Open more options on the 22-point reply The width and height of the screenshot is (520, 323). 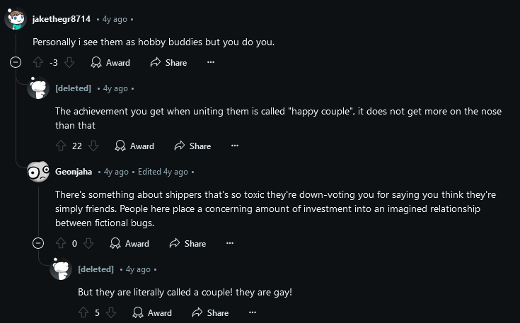235,146
